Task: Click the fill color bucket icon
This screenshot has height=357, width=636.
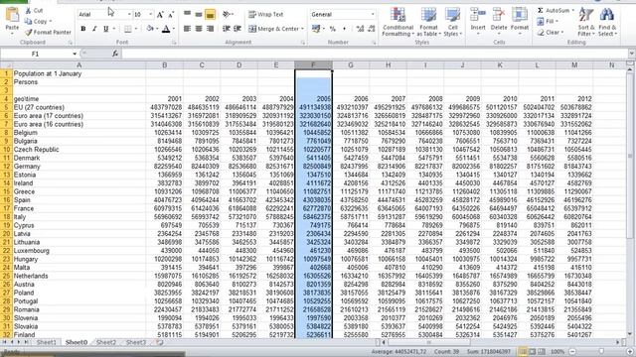Action: pyautogui.click(x=150, y=29)
